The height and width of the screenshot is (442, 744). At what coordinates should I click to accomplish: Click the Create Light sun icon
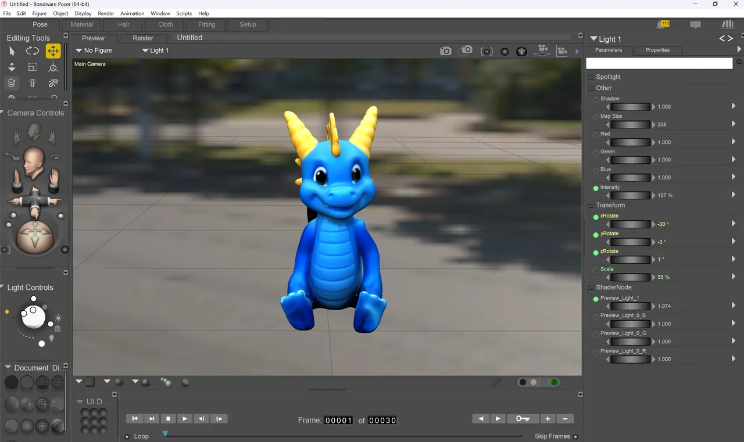[58, 318]
